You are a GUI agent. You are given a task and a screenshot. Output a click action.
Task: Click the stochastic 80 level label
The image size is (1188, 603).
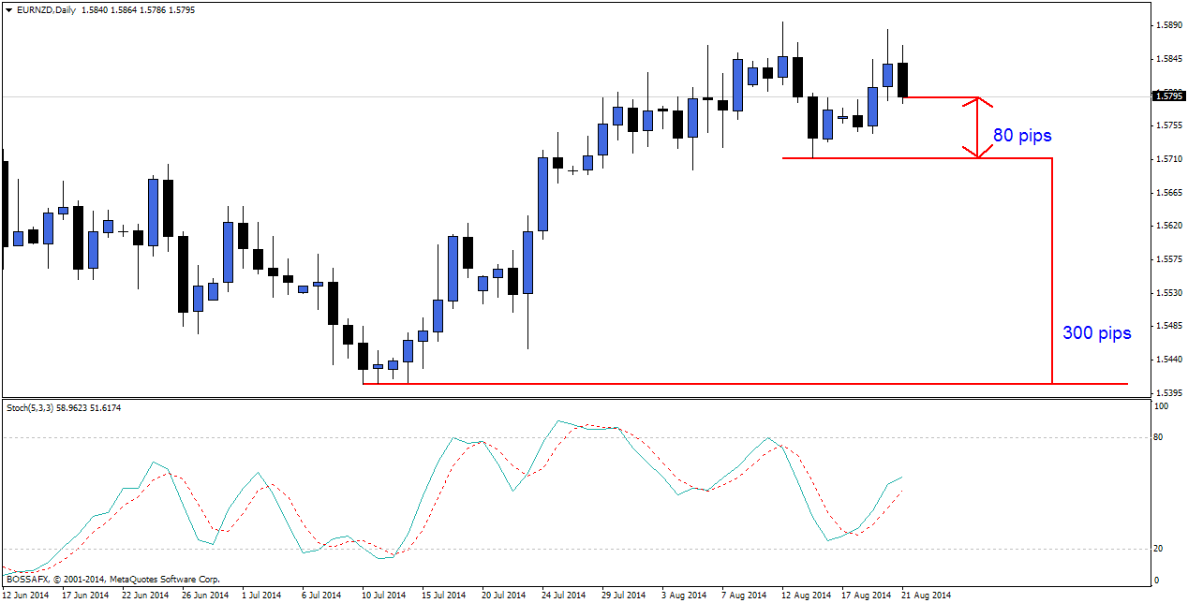click(1160, 436)
